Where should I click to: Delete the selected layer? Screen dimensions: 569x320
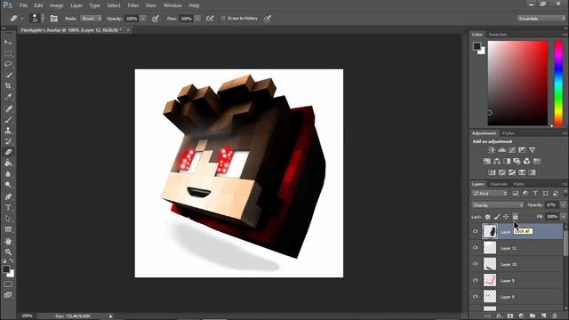(555, 316)
